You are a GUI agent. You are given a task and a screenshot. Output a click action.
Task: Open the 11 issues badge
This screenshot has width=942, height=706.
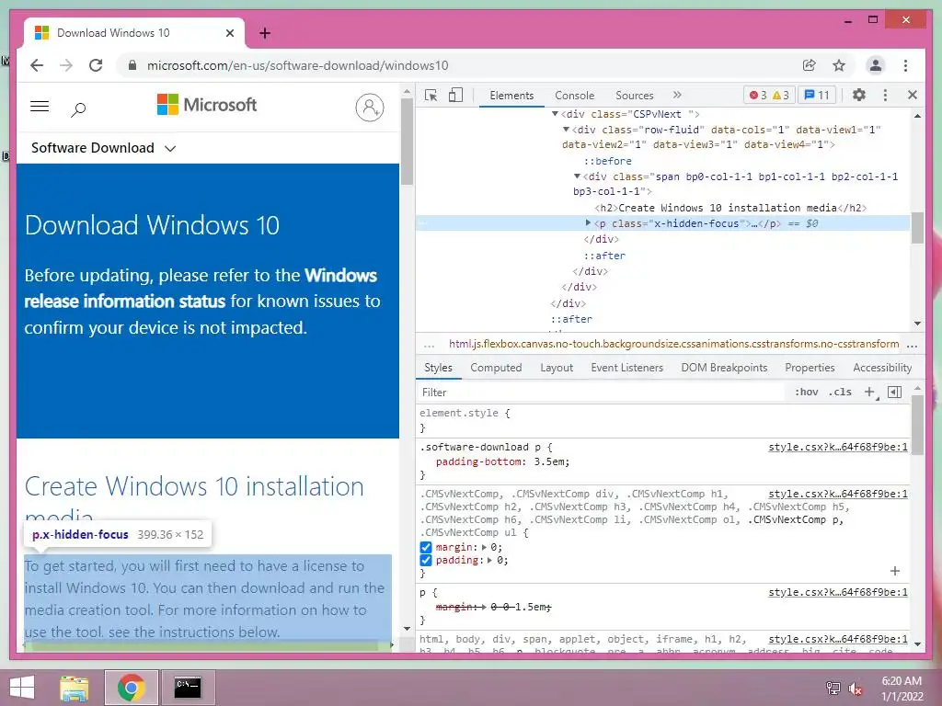(817, 95)
